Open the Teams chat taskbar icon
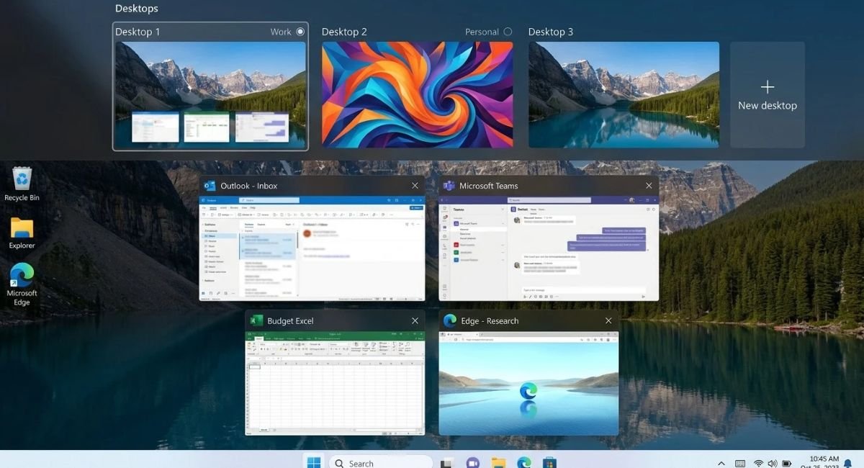Image resolution: width=864 pixels, height=468 pixels. 472,463
